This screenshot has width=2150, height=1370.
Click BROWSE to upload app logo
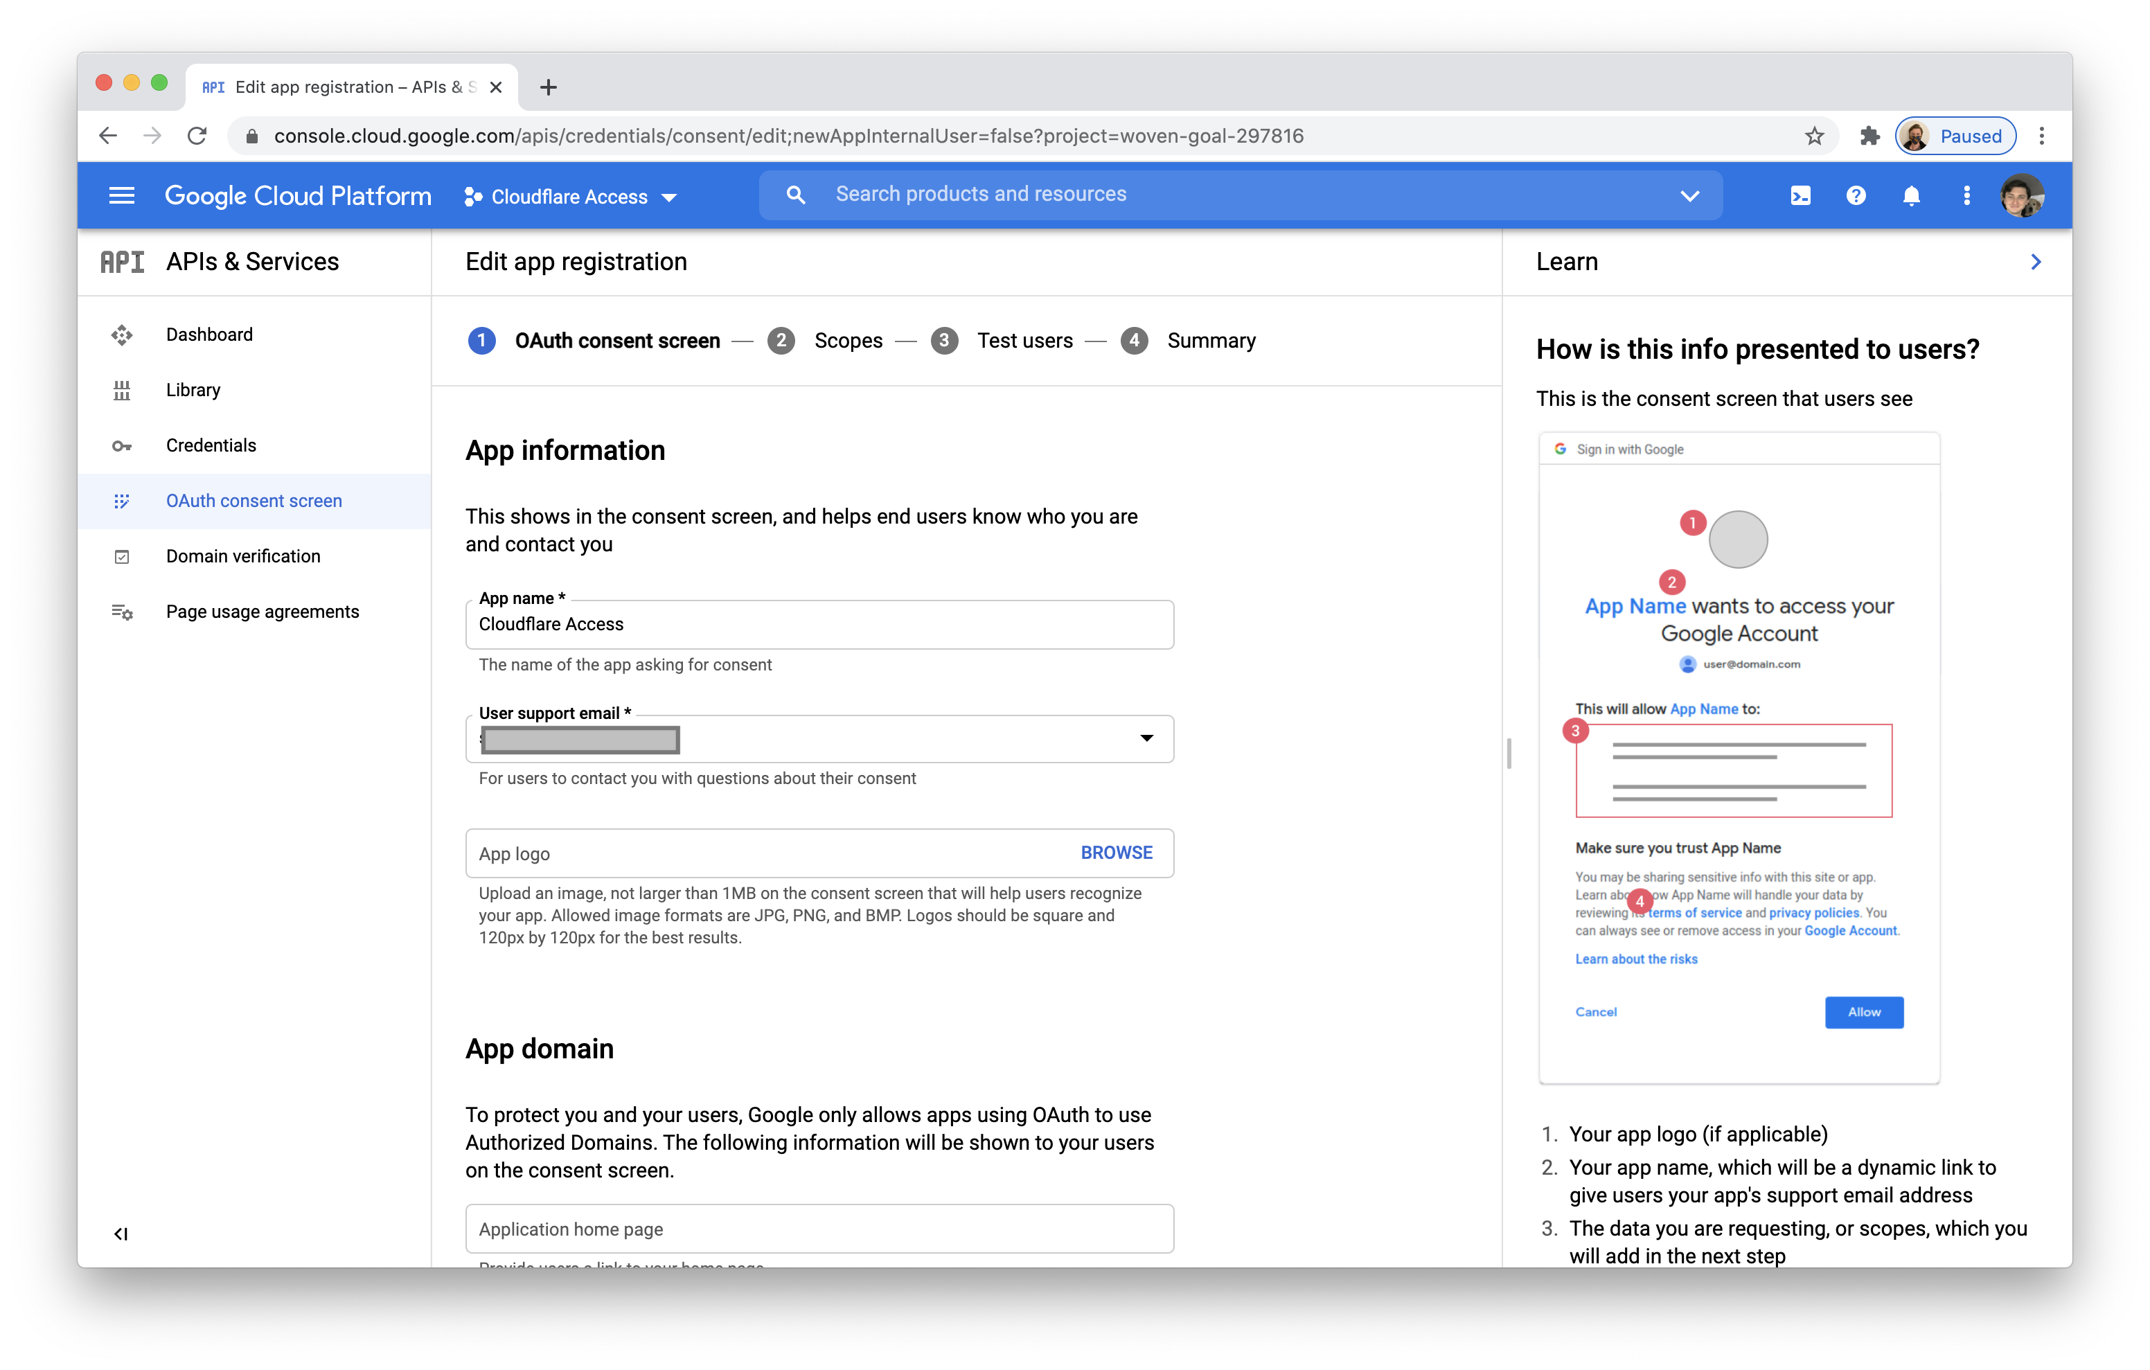1116,852
